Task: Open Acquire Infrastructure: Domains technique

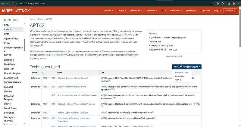Action: [72, 87]
